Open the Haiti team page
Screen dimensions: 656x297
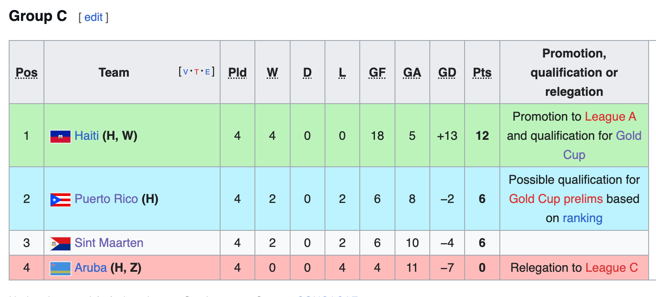87,136
